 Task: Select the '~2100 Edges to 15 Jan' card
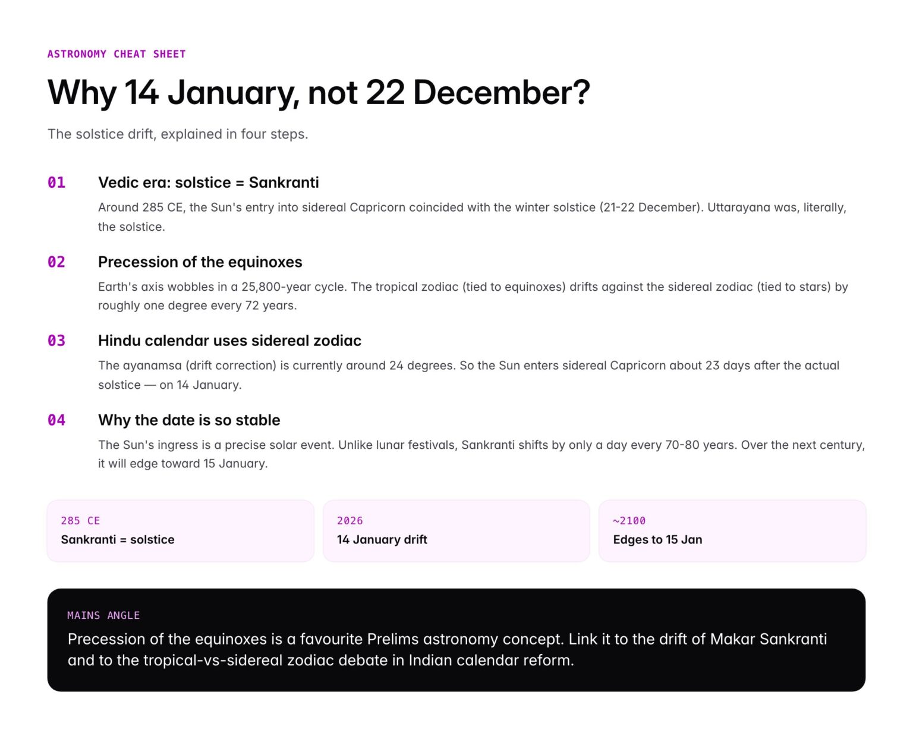click(732, 531)
